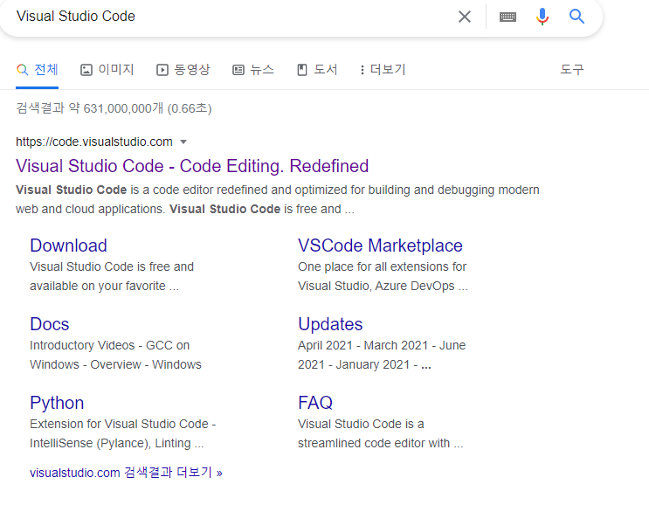
Task: Open the Updates sitelink
Action: pos(330,324)
